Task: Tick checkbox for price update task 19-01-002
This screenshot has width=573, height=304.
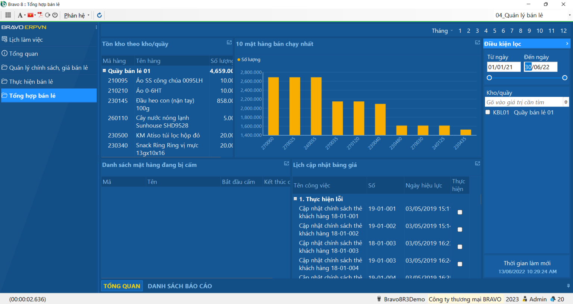Action: coord(460,229)
